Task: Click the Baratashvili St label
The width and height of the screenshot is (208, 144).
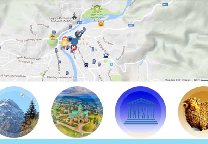Action: coord(25,61)
